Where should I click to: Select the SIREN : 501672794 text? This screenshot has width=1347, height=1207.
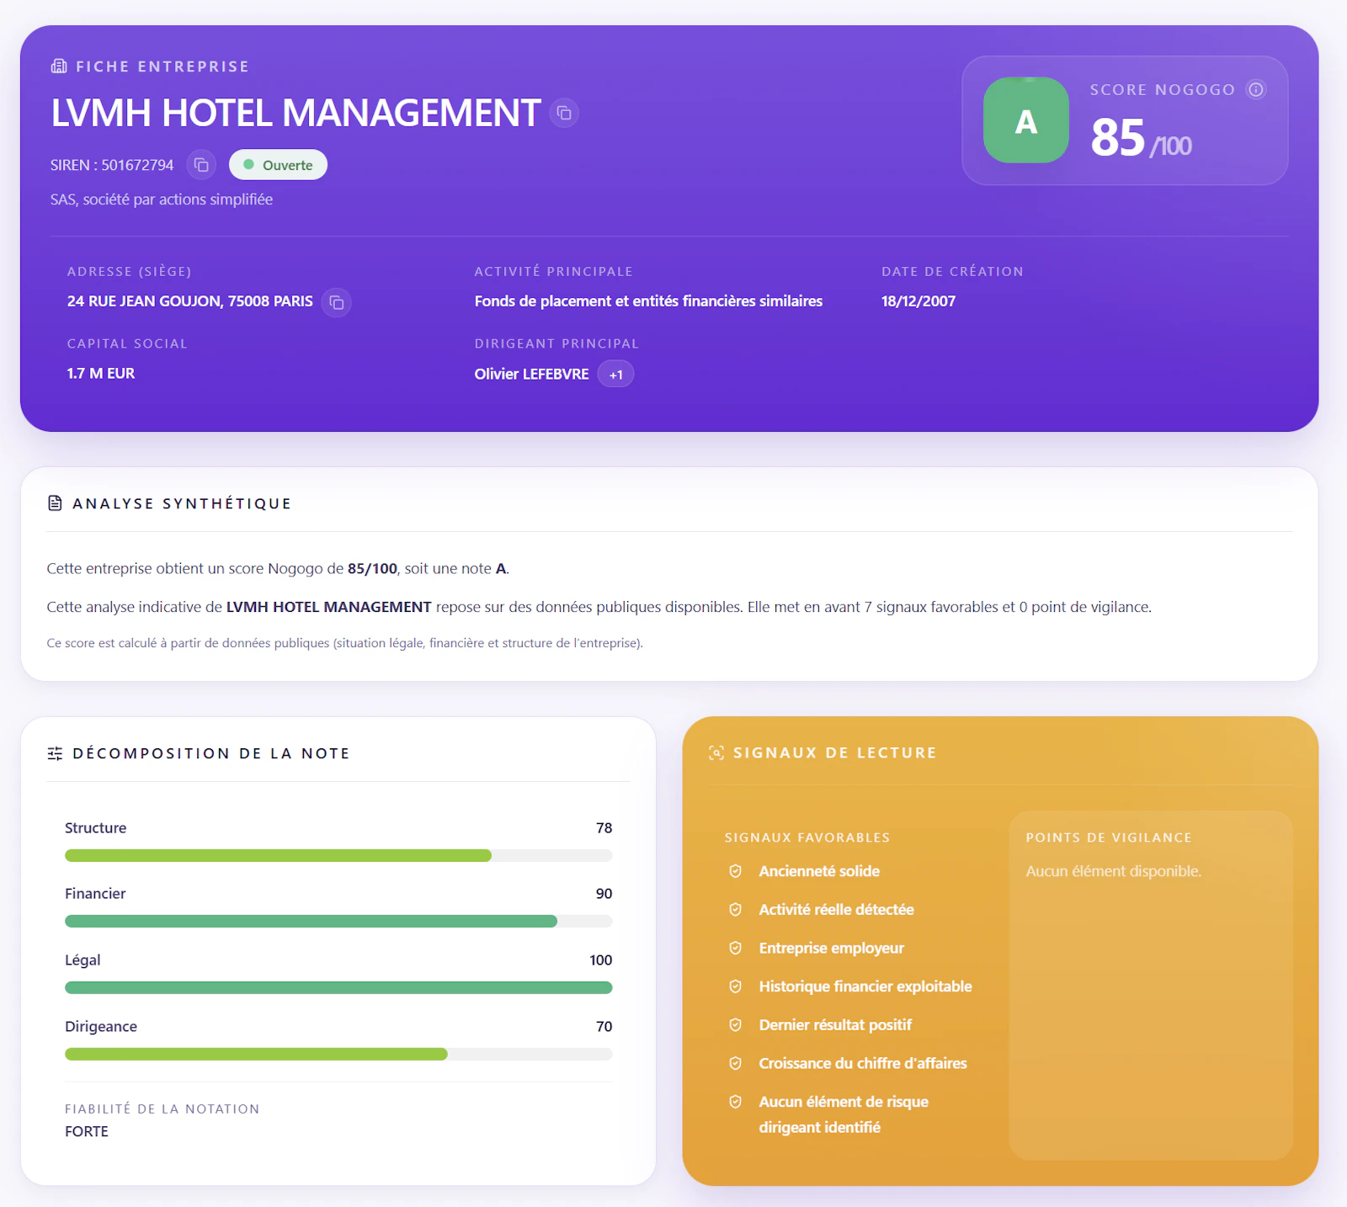112,165
